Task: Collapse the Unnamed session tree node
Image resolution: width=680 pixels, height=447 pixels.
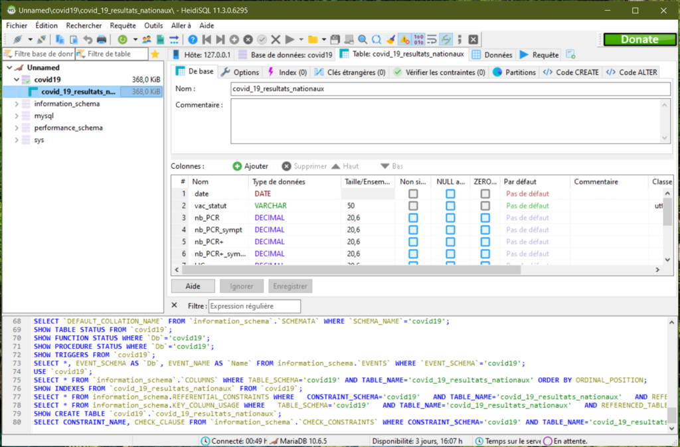Action: [x=9, y=68]
